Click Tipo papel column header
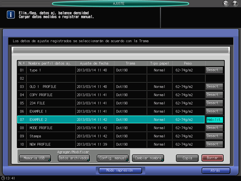The height and width of the screenshot is (181, 241). point(159,63)
